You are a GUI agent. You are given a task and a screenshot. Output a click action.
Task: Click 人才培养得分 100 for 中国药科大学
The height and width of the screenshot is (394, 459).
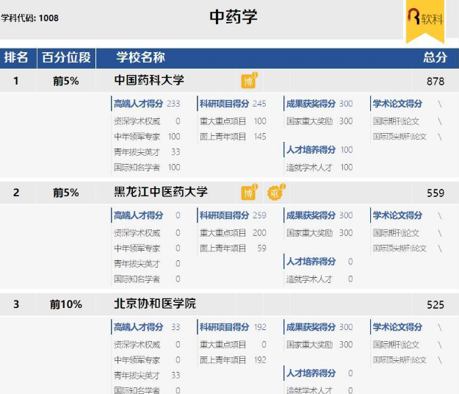pyautogui.click(x=319, y=150)
